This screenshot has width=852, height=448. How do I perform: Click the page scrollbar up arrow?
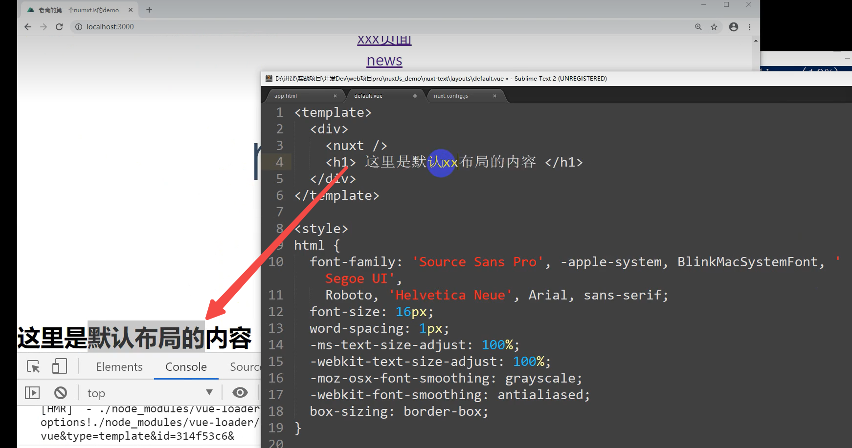(x=756, y=41)
